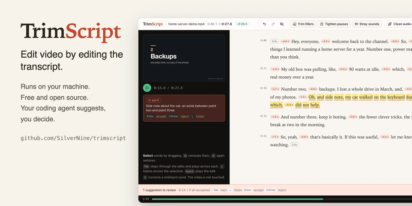This screenshot has width=412, height=206.
Task: Click the 0:34 paragraph timestamp
Action: click(263, 116)
